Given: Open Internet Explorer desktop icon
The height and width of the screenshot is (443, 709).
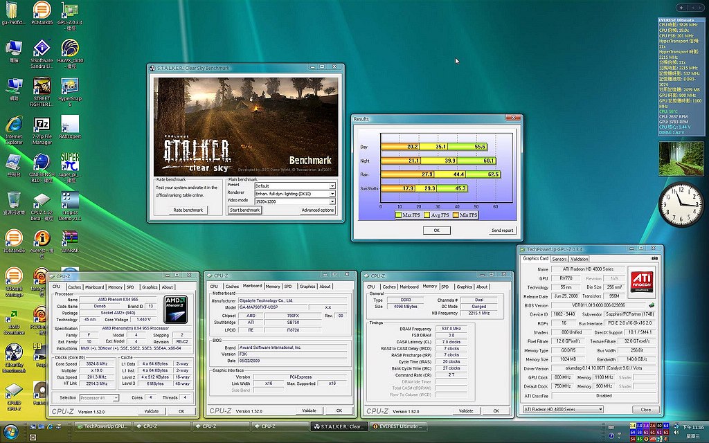Looking at the screenshot, I should coord(14,130).
